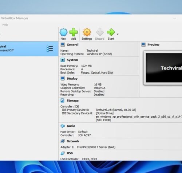Image resolution: width=182 pixels, height=173 pixels.
Task: Click Floppy, Optical, Hard Disk boot order
Action: pos(97,72)
